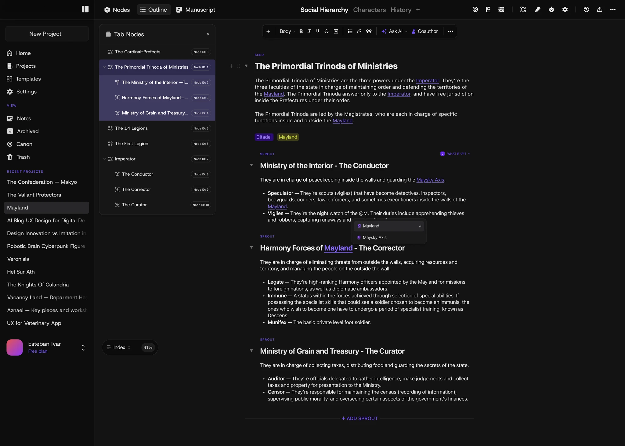
Task: Click the share/export icon
Action: pyautogui.click(x=599, y=9)
